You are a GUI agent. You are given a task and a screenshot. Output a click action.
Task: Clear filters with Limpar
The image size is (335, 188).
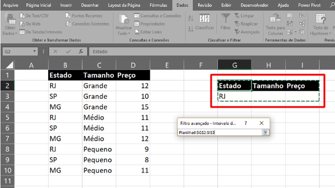pyautogui.click(x=244, y=16)
